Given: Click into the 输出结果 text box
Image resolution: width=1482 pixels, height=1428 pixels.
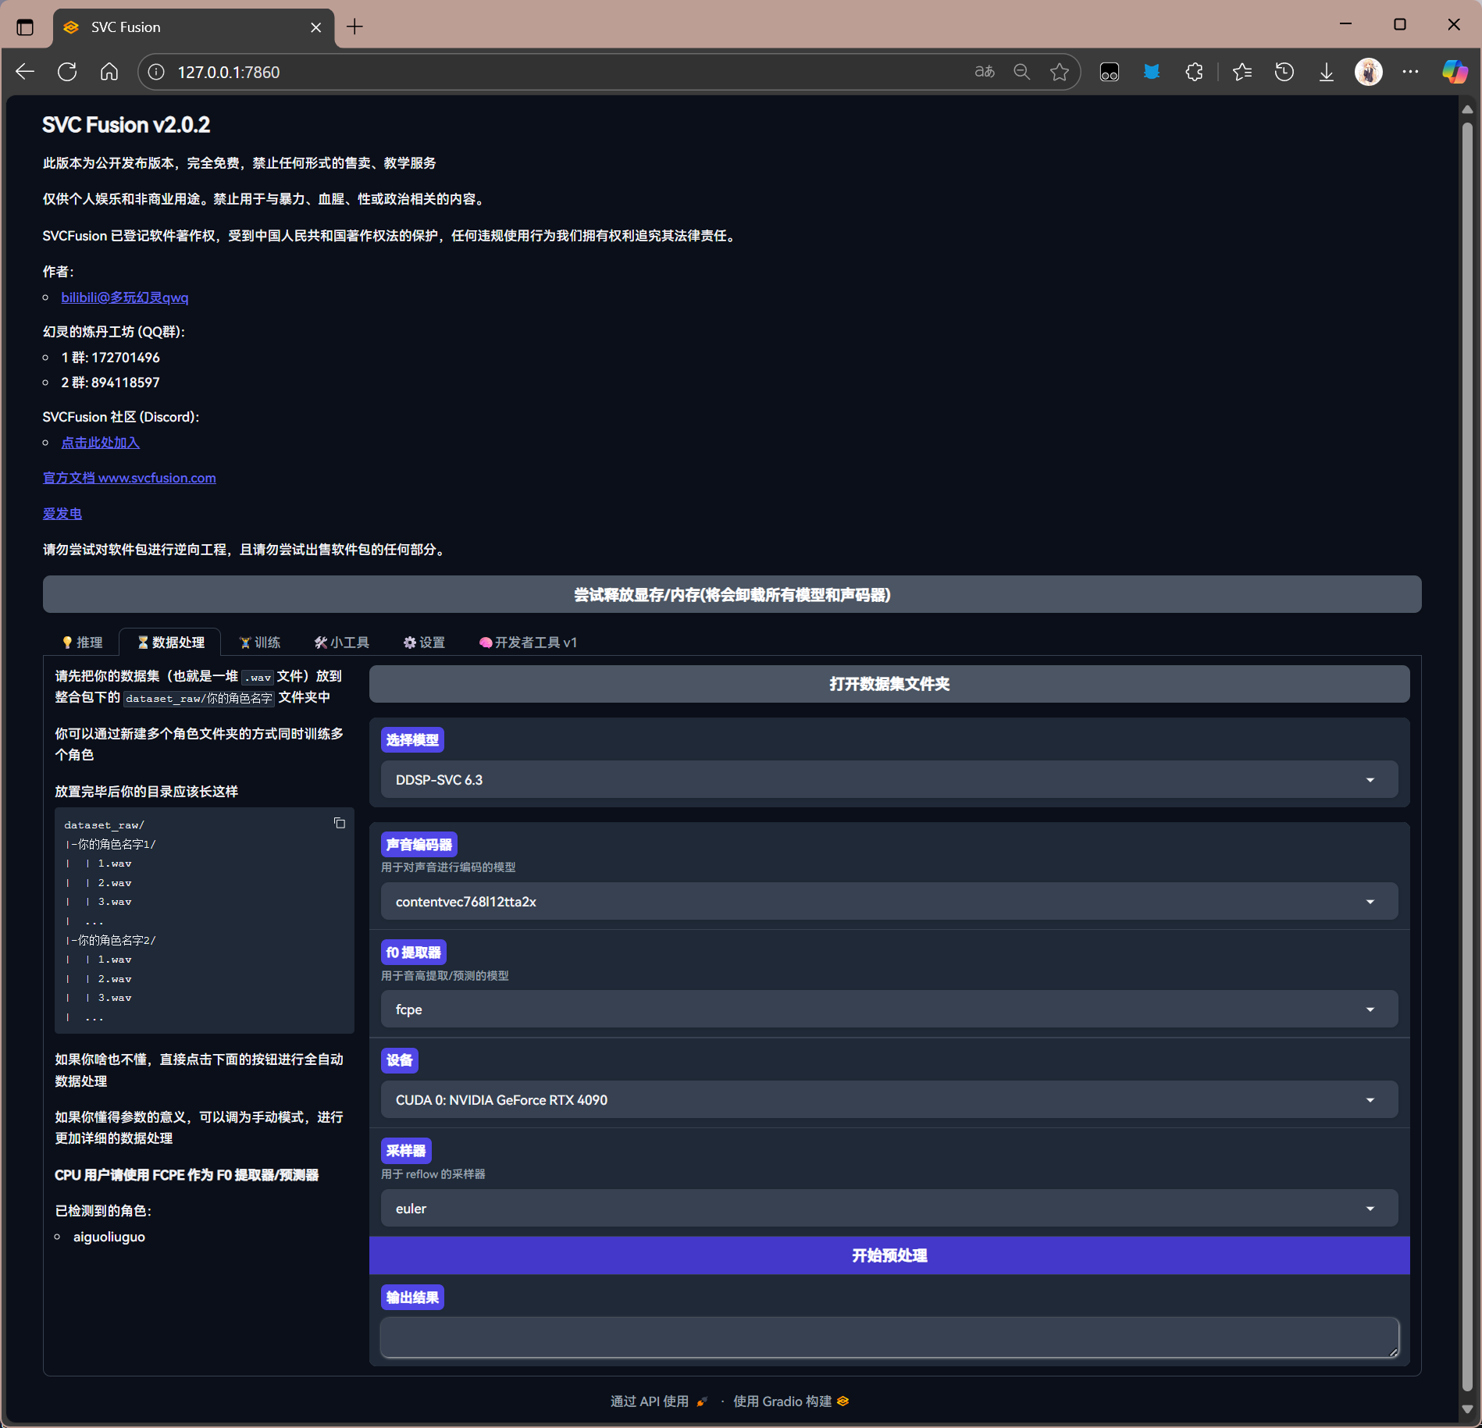Looking at the screenshot, I should click(x=889, y=1337).
